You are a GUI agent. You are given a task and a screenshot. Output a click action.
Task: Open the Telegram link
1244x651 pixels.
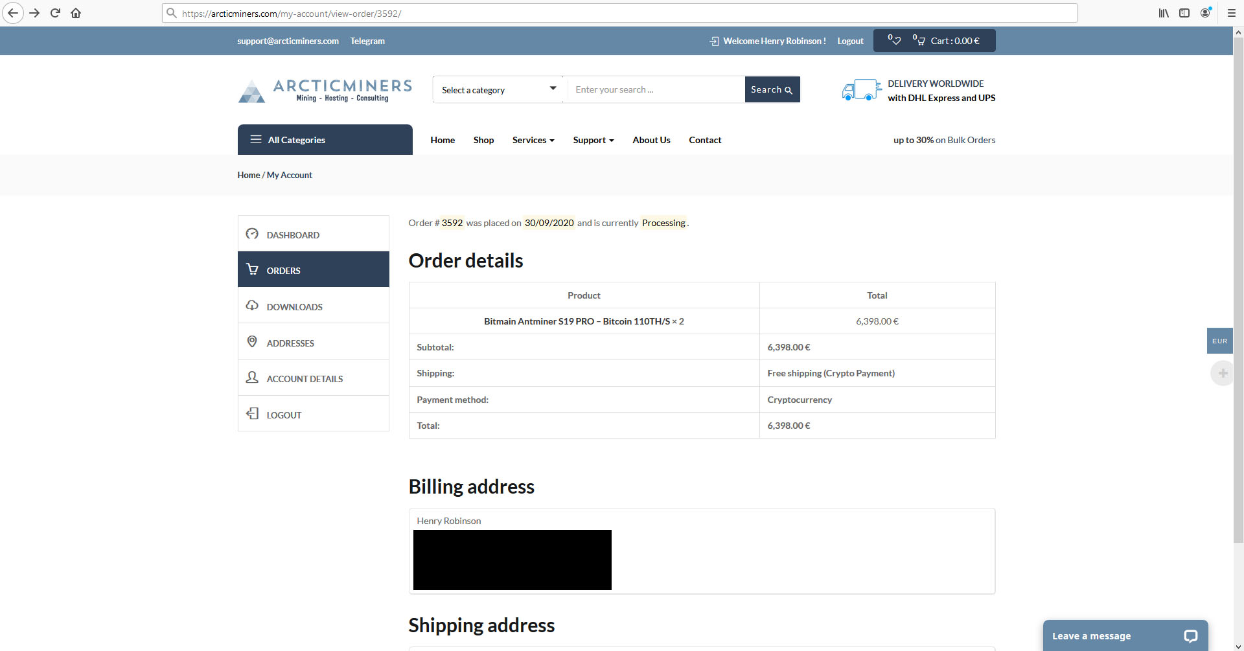[367, 41]
